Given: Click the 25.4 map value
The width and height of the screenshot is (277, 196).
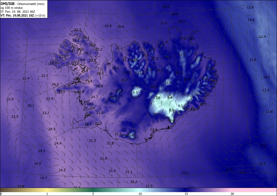Looking at the screenshot, I should 89,81.
